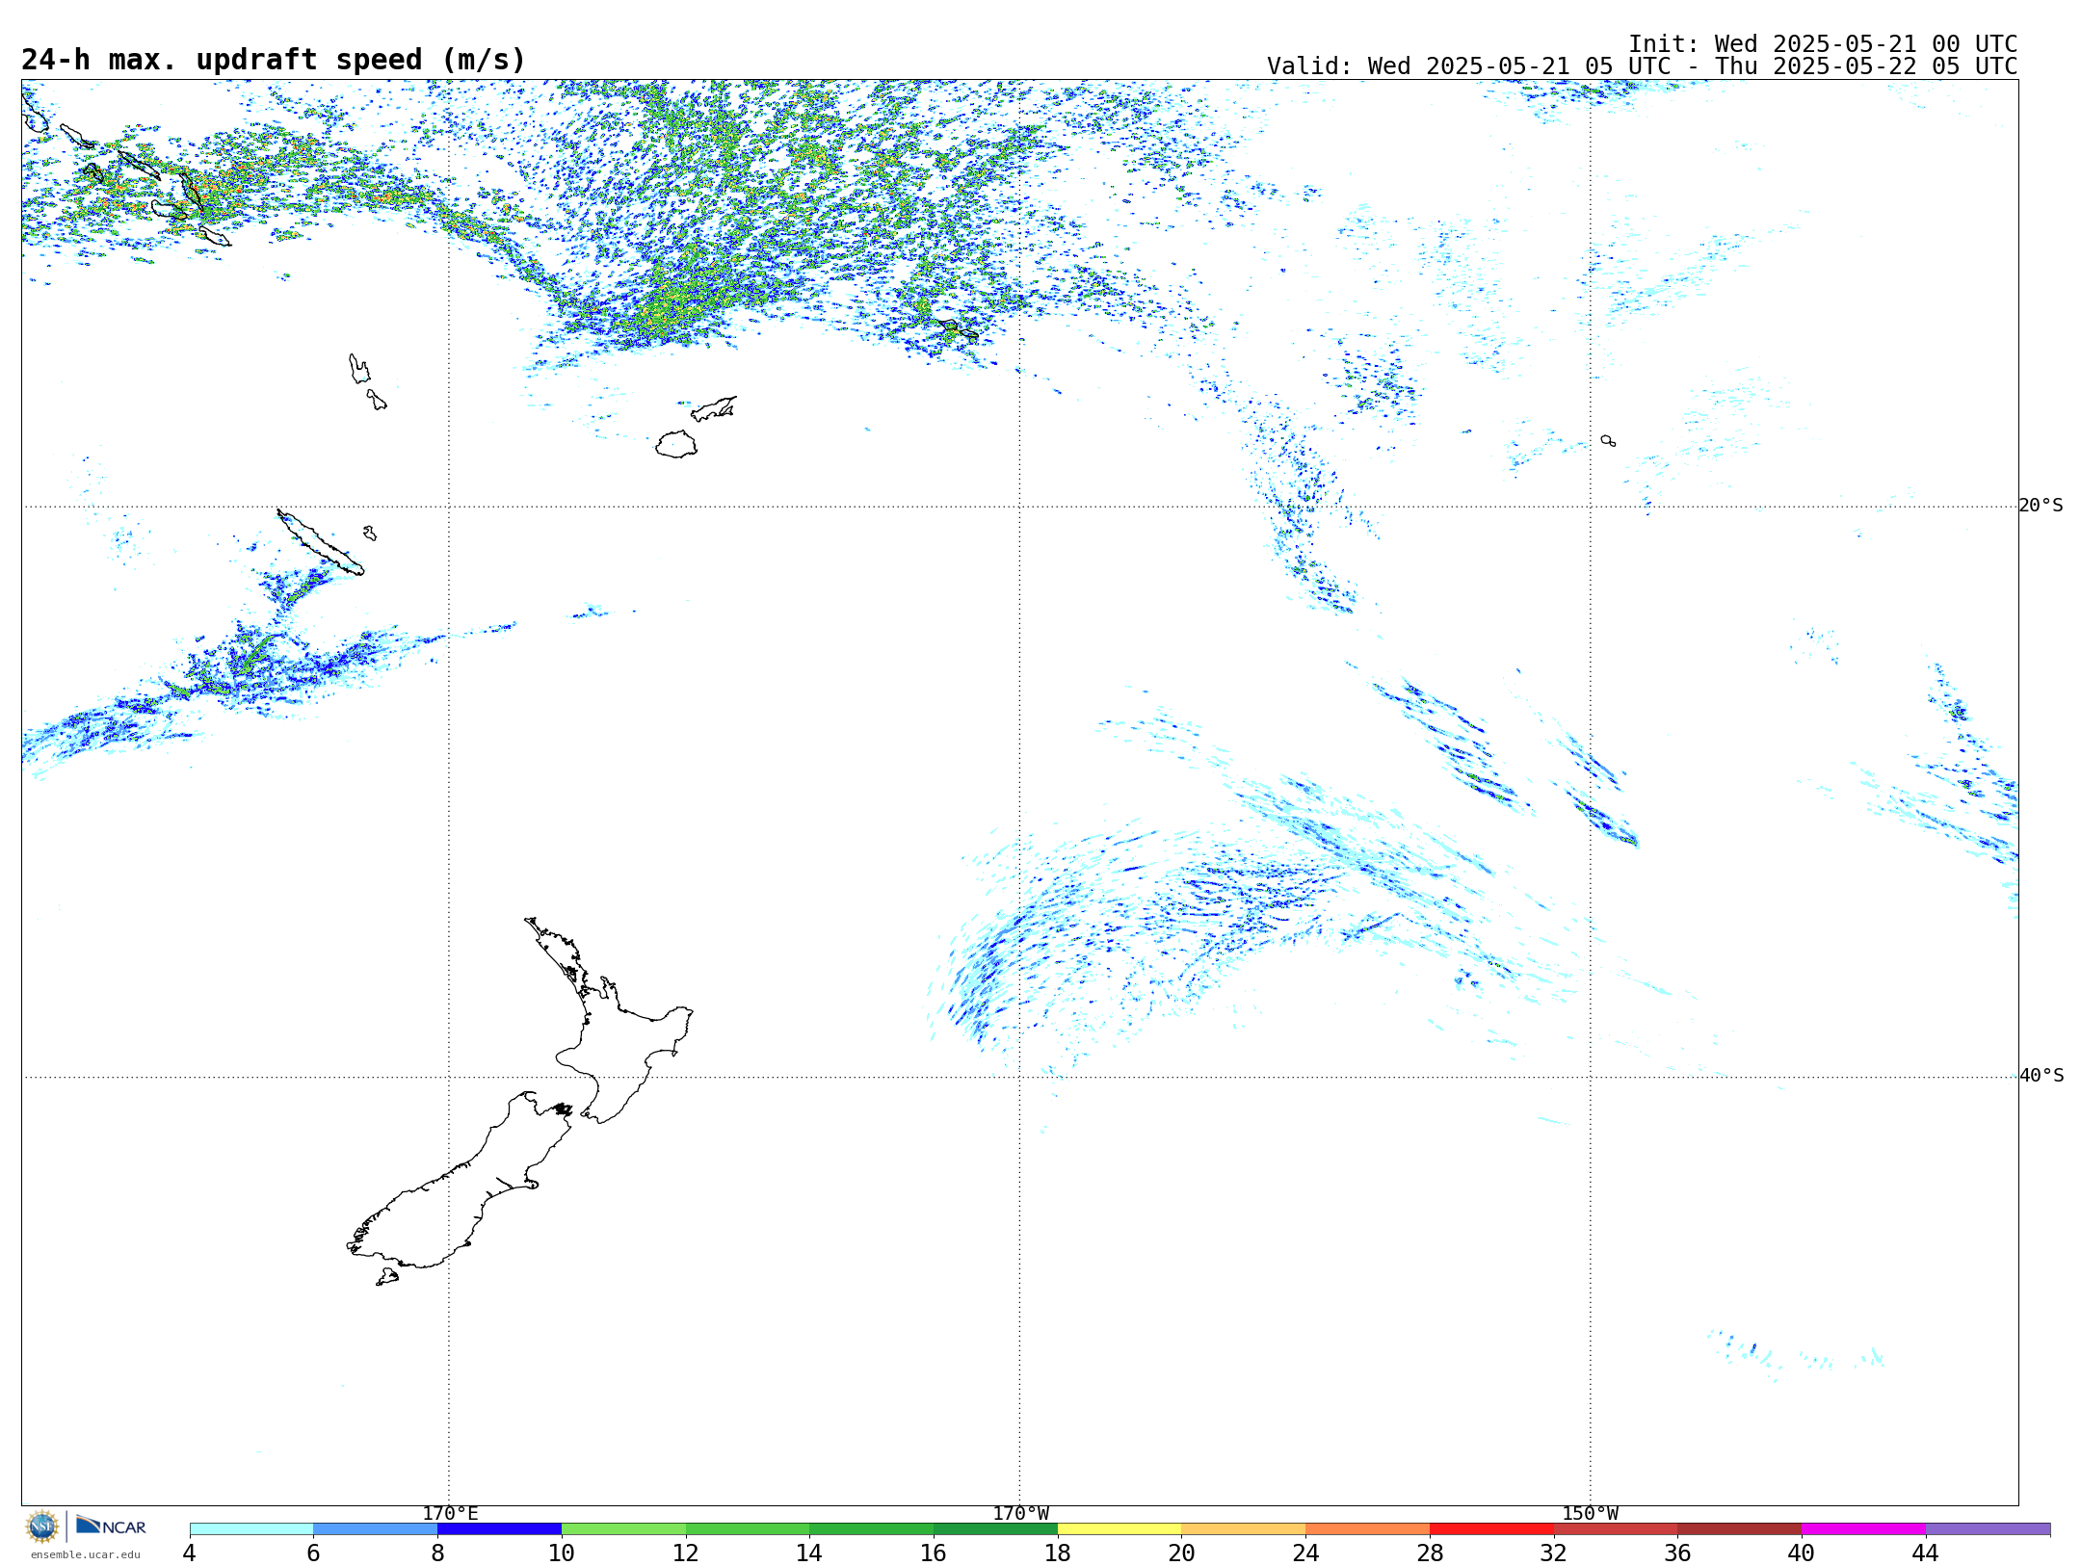2081x1566 pixels.
Task: Click the colorbar tick label '18'
Action: pyautogui.click(x=1057, y=1553)
